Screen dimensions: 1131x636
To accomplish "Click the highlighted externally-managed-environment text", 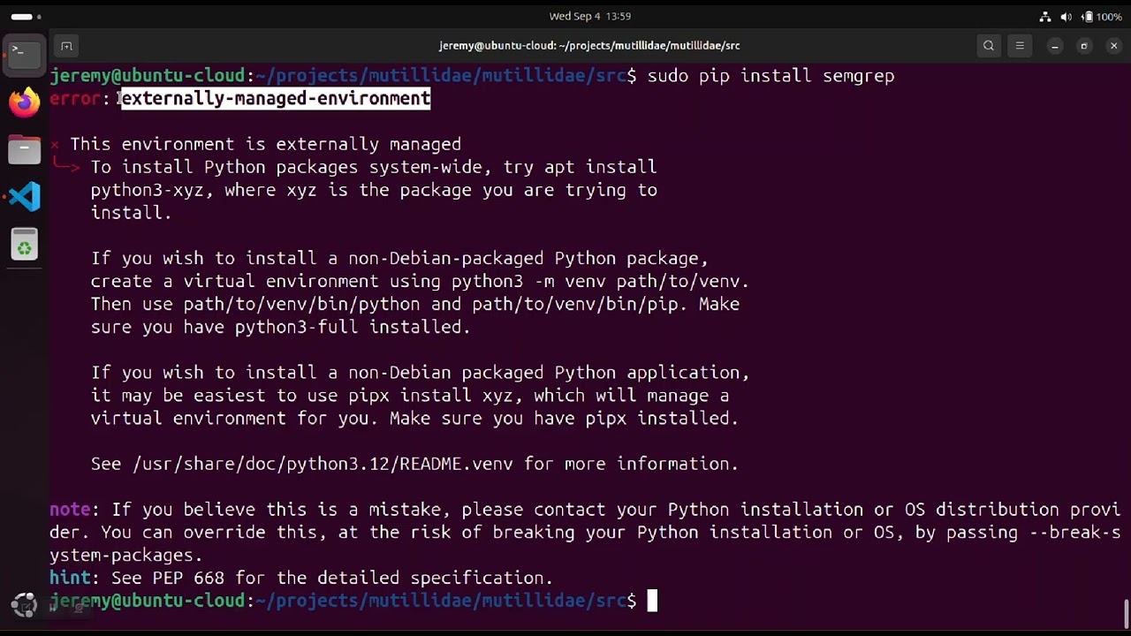I will 276,98.
